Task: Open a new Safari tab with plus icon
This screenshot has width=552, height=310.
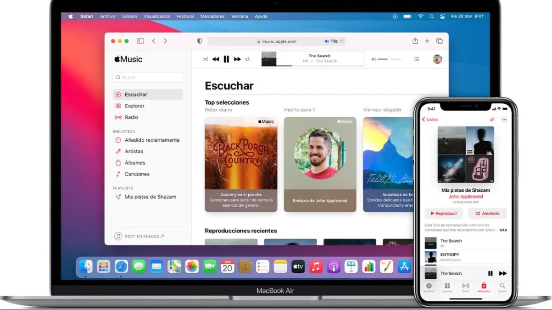Action: (427, 41)
